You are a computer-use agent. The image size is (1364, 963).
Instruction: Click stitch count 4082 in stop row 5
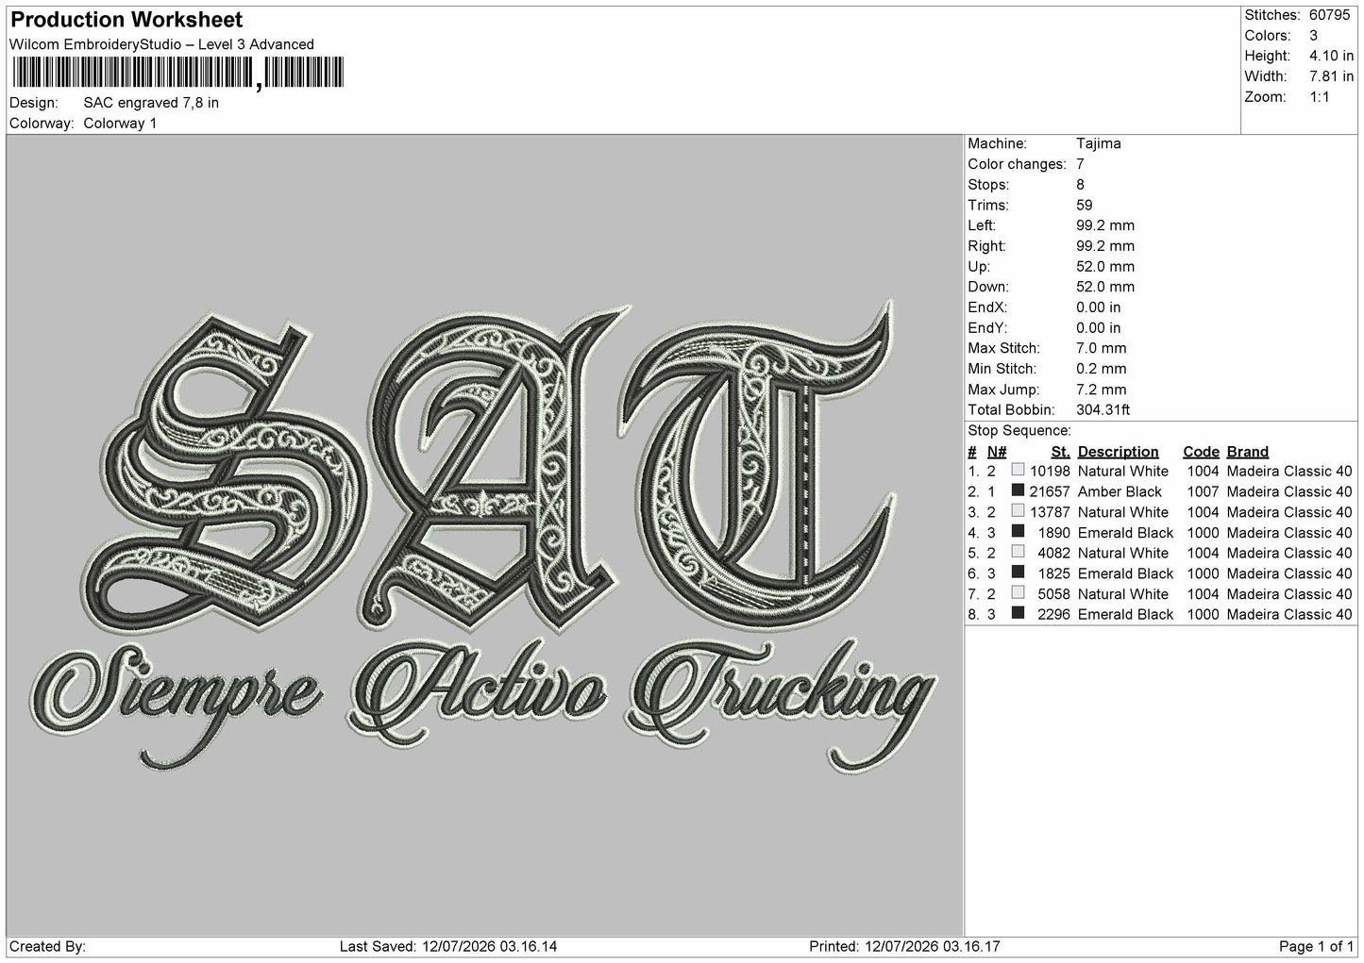pos(1055,553)
